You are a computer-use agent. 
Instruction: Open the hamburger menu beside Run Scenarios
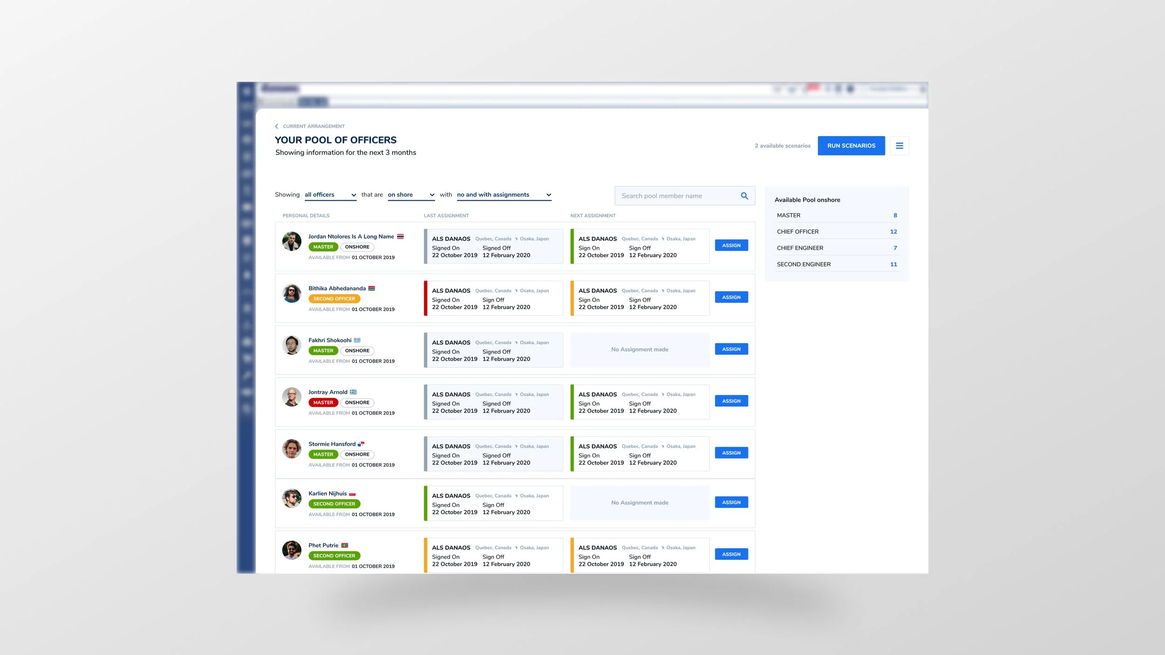coord(899,146)
